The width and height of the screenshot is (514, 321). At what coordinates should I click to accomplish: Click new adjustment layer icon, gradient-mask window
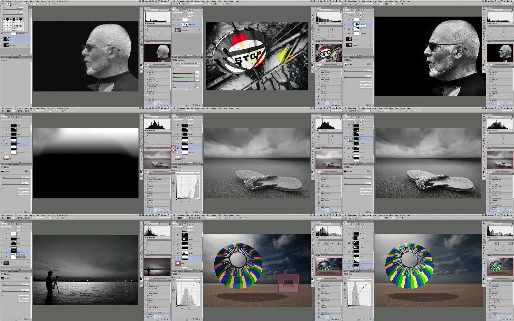pos(20,162)
